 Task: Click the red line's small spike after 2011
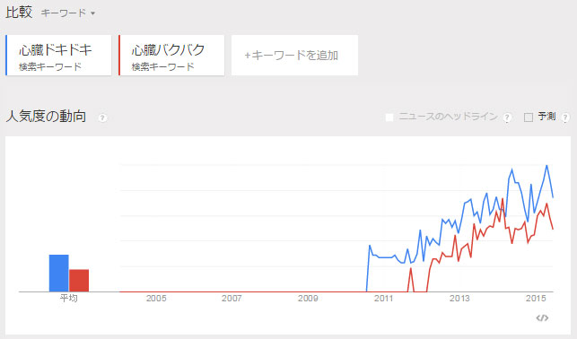point(411,269)
